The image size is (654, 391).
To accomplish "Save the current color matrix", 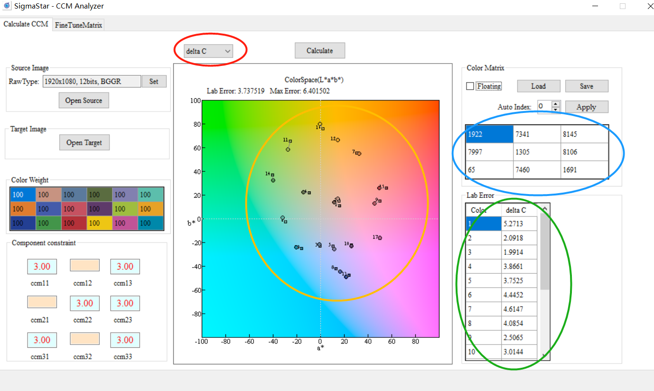I will click(x=587, y=86).
